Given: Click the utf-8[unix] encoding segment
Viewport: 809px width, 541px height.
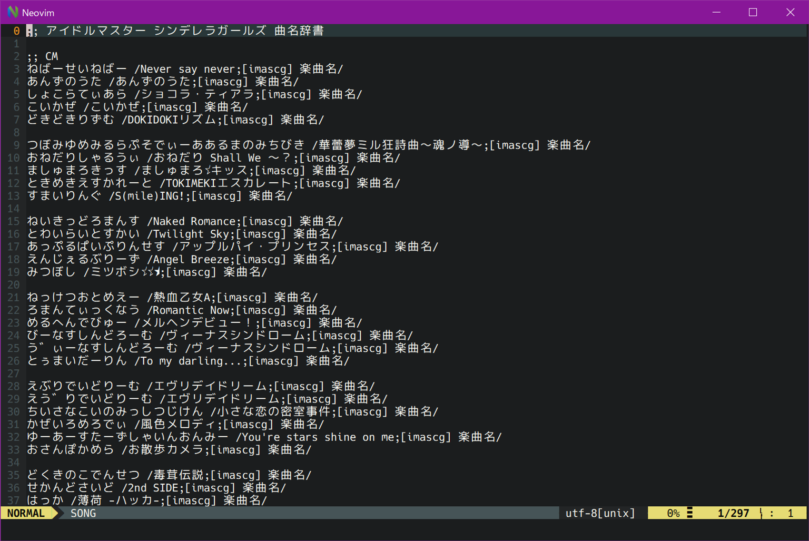Looking at the screenshot, I should (x=600, y=513).
